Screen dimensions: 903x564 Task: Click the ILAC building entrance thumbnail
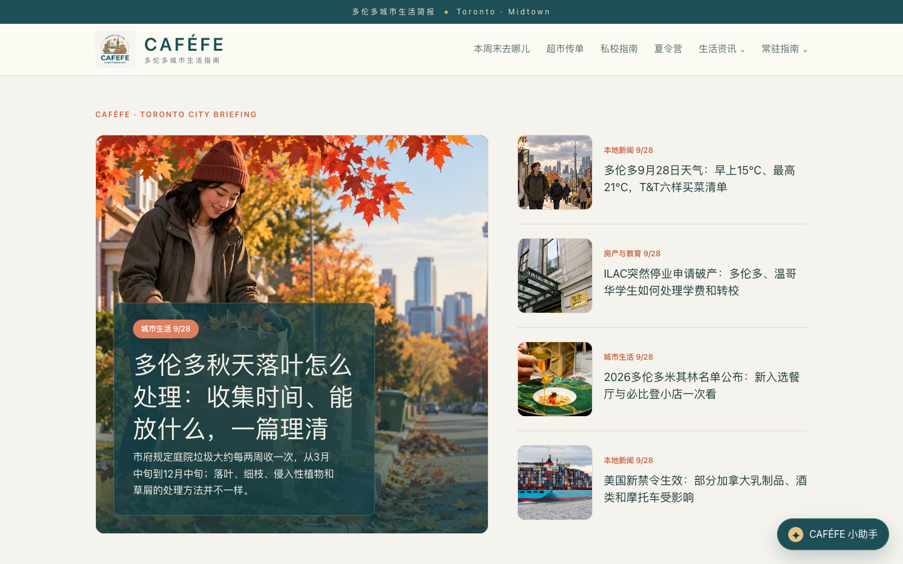coord(555,276)
